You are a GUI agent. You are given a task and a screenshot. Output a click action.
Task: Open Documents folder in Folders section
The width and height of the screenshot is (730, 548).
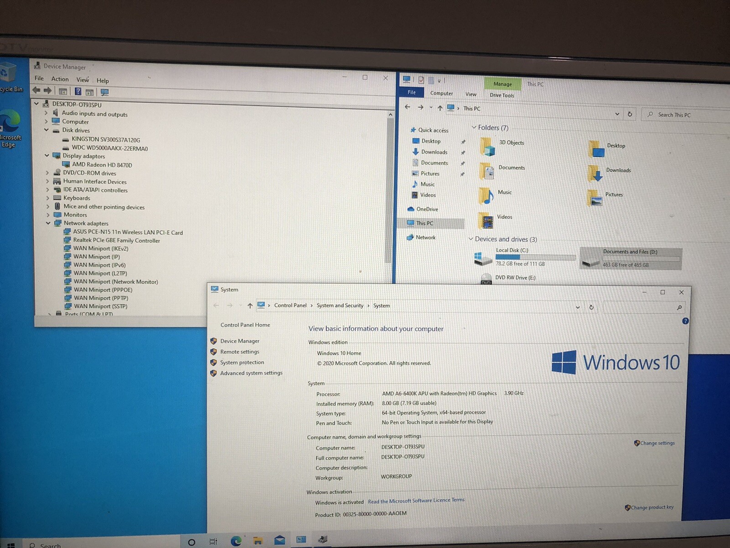click(x=502, y=171)
